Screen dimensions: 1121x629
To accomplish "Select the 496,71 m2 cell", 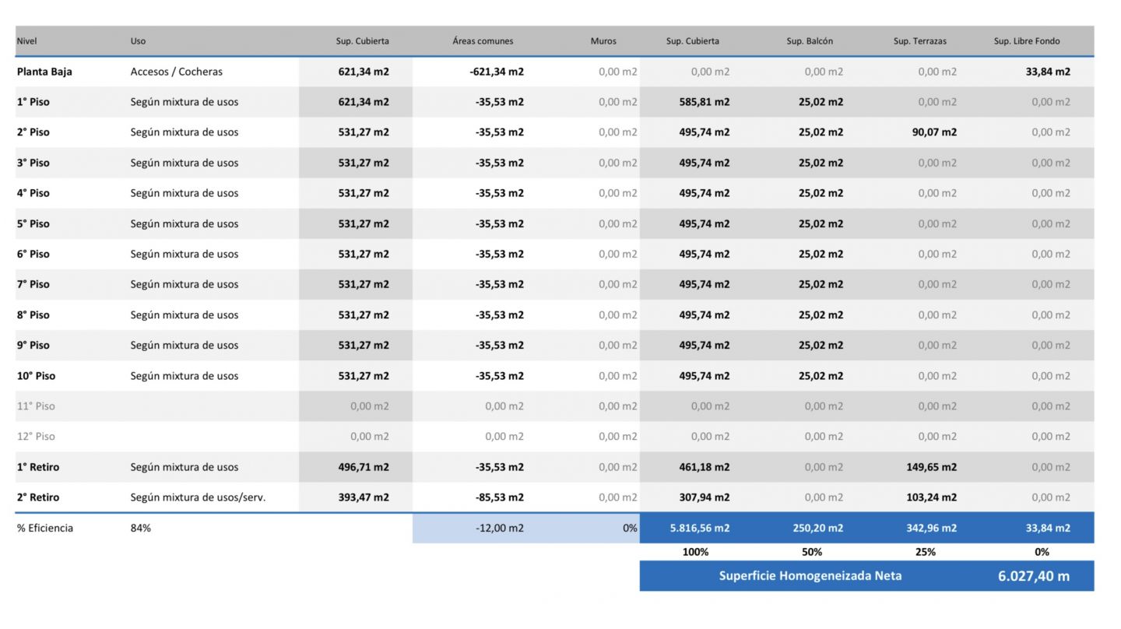I will (363, 467).
